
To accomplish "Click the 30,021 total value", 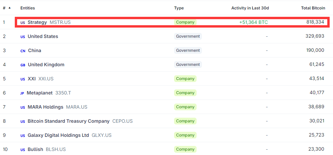I will click(317, 121).
